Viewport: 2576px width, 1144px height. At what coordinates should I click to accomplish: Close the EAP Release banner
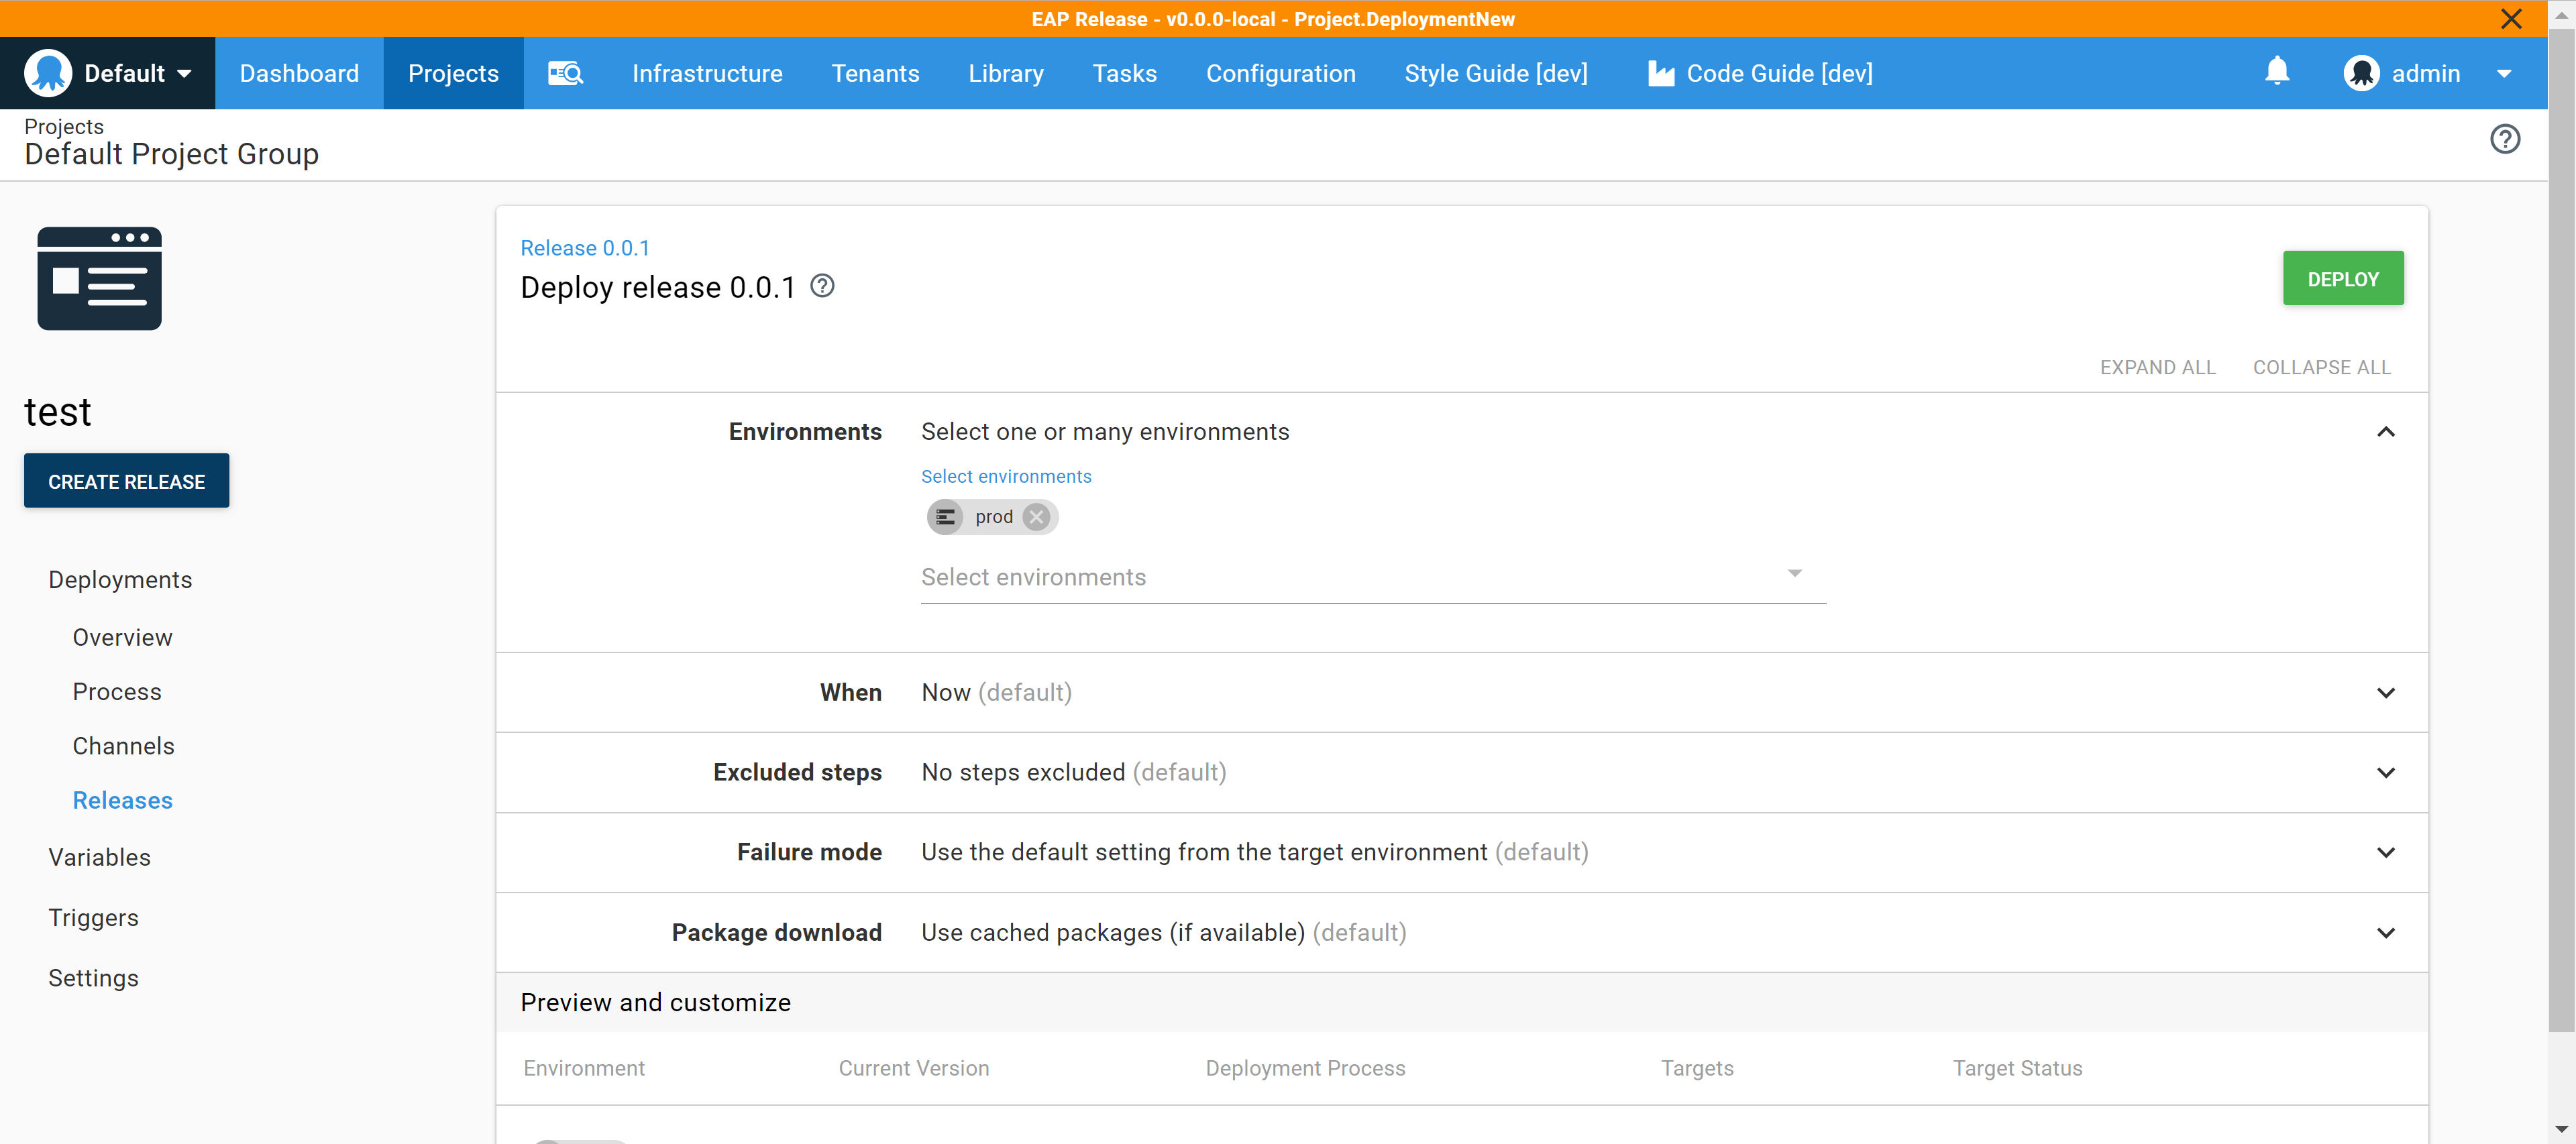tap(2511, 19)
